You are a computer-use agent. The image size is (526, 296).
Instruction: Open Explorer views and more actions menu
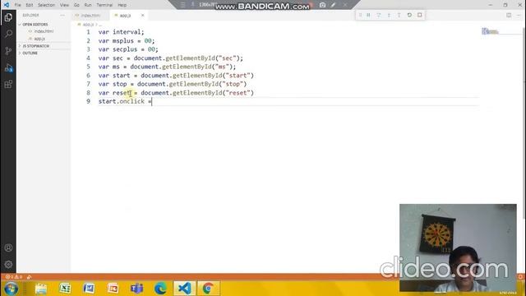[x=62, y=15]
